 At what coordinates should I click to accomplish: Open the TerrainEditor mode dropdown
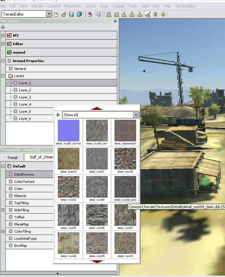[x=49, y=14]
